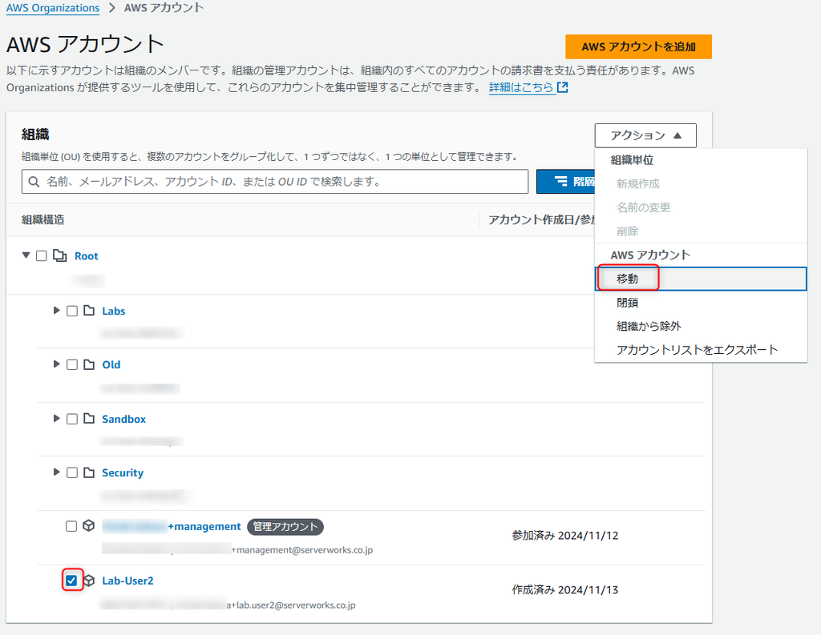821x635 pixels.
Task: Click the 削除 menu item
Action: [x=701, y=231]
